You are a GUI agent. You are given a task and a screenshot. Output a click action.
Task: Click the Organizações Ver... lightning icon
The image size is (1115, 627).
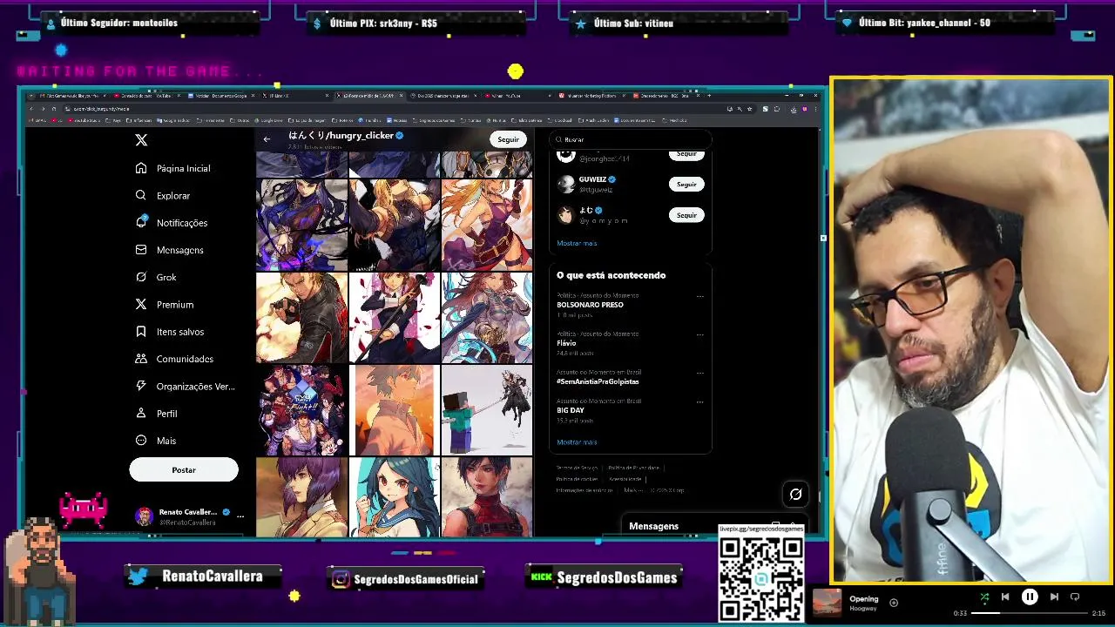141,386
